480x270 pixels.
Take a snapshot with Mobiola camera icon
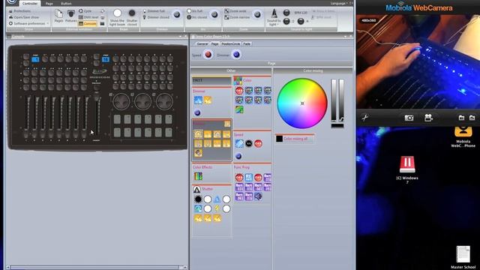409,118
